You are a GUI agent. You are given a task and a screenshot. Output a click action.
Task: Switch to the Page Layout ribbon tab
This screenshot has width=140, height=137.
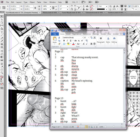coord(77,34)
